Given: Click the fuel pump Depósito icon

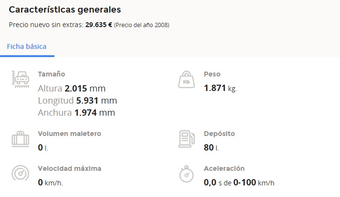Looking at the screenshot, I should pyautogui.click(x=187, y=139).
